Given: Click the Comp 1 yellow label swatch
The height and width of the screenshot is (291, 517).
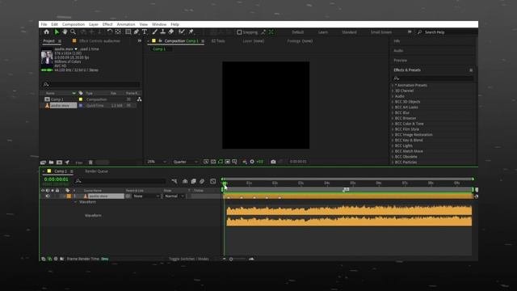Looking at the screenshot, I should pyautogui.click(x=81, y=99).
